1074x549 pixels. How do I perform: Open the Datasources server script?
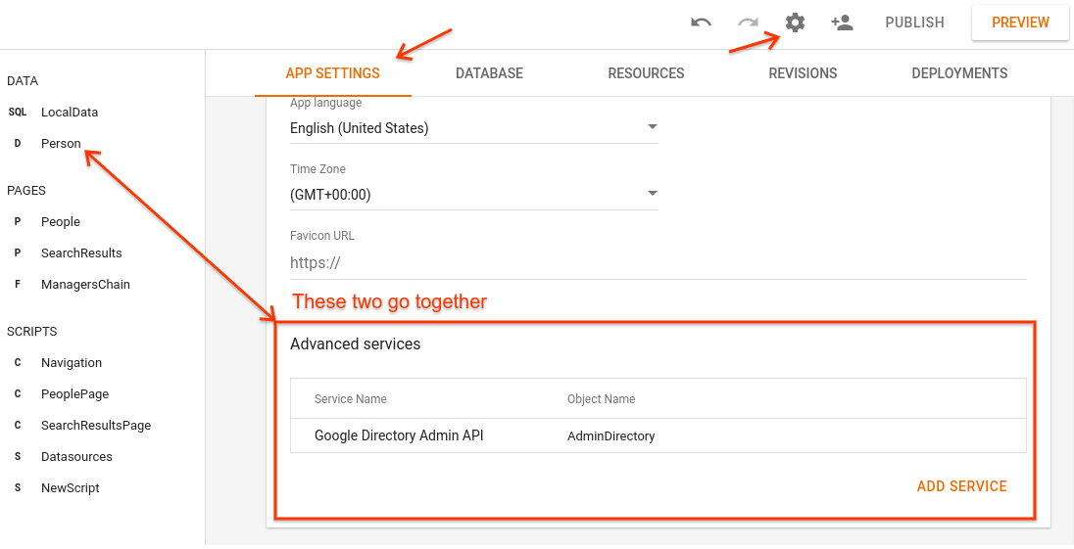[76, 457]
